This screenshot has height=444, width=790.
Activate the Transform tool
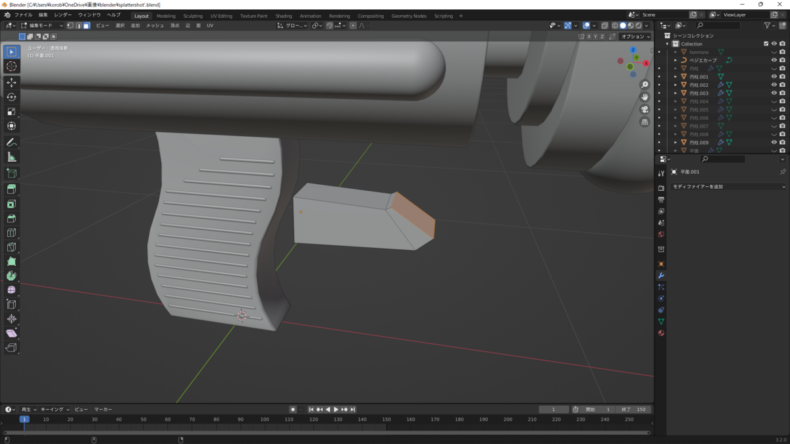(x=11, y=126)
